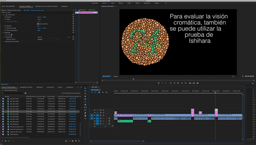Expand Escala property
The height and width of the screenshot is (145, 256).
pos(3,19)
